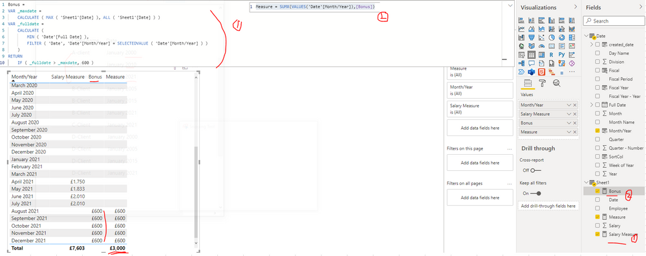Insert a funnel chart visual

(532, 37)
